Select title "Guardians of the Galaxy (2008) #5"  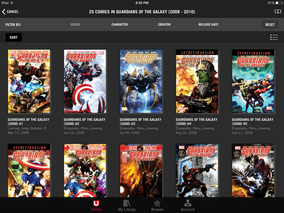253,121
